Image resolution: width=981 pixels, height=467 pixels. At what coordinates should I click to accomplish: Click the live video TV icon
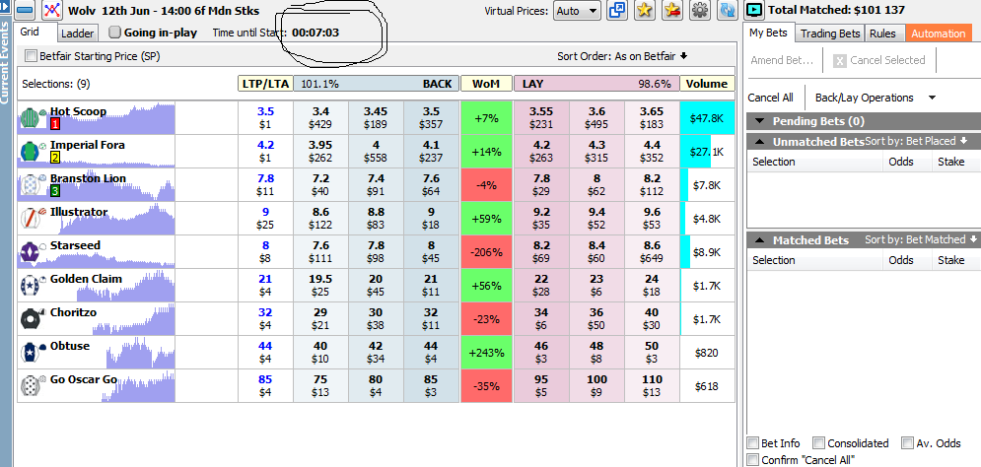tap(754, 11)
